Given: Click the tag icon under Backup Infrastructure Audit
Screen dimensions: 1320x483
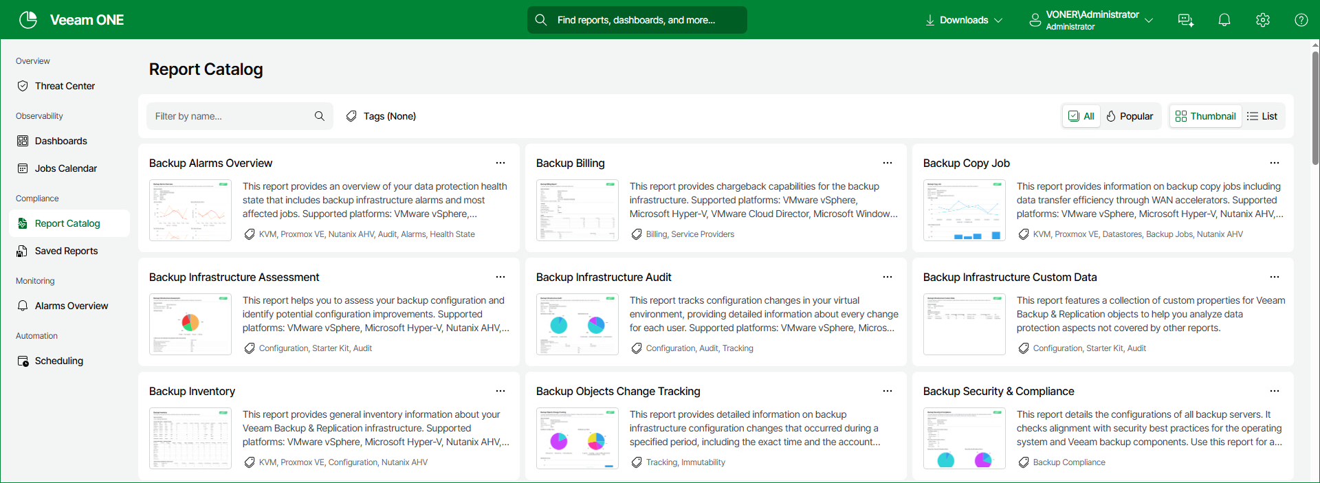Looking at the screenshot, I should pyautogui.click(x=637, y=348).
